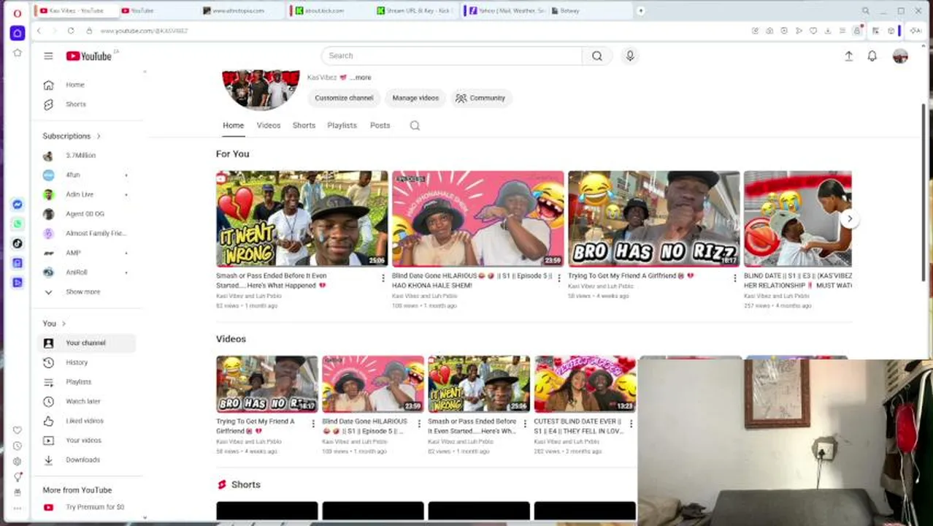The height and width of the screenshot is (526, 933).
Task: Open Messenger in Opera sidebar
Action: tap(18, 205)
